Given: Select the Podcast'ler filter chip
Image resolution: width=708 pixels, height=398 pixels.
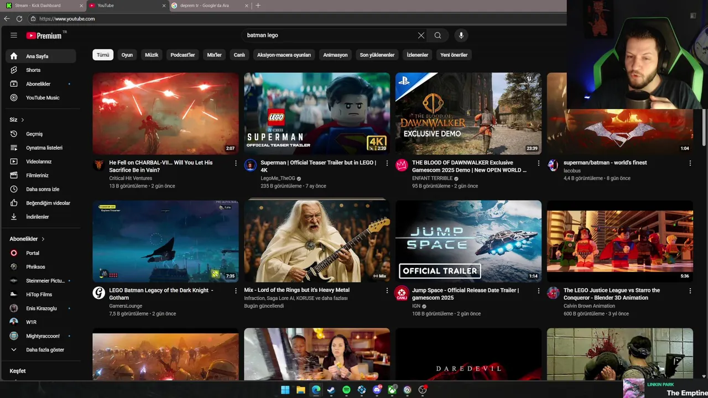Looking at the screenshot, I should click(x=183, y=55).
